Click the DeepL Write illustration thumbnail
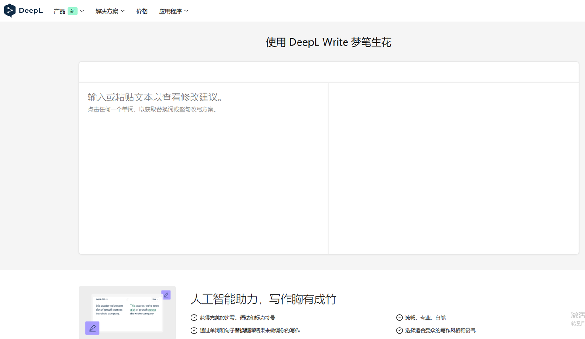 click(128, 313)
